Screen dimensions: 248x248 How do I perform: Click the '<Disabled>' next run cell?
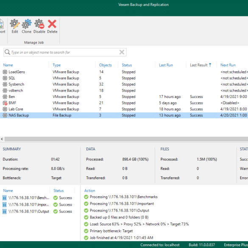pos(230,103)
